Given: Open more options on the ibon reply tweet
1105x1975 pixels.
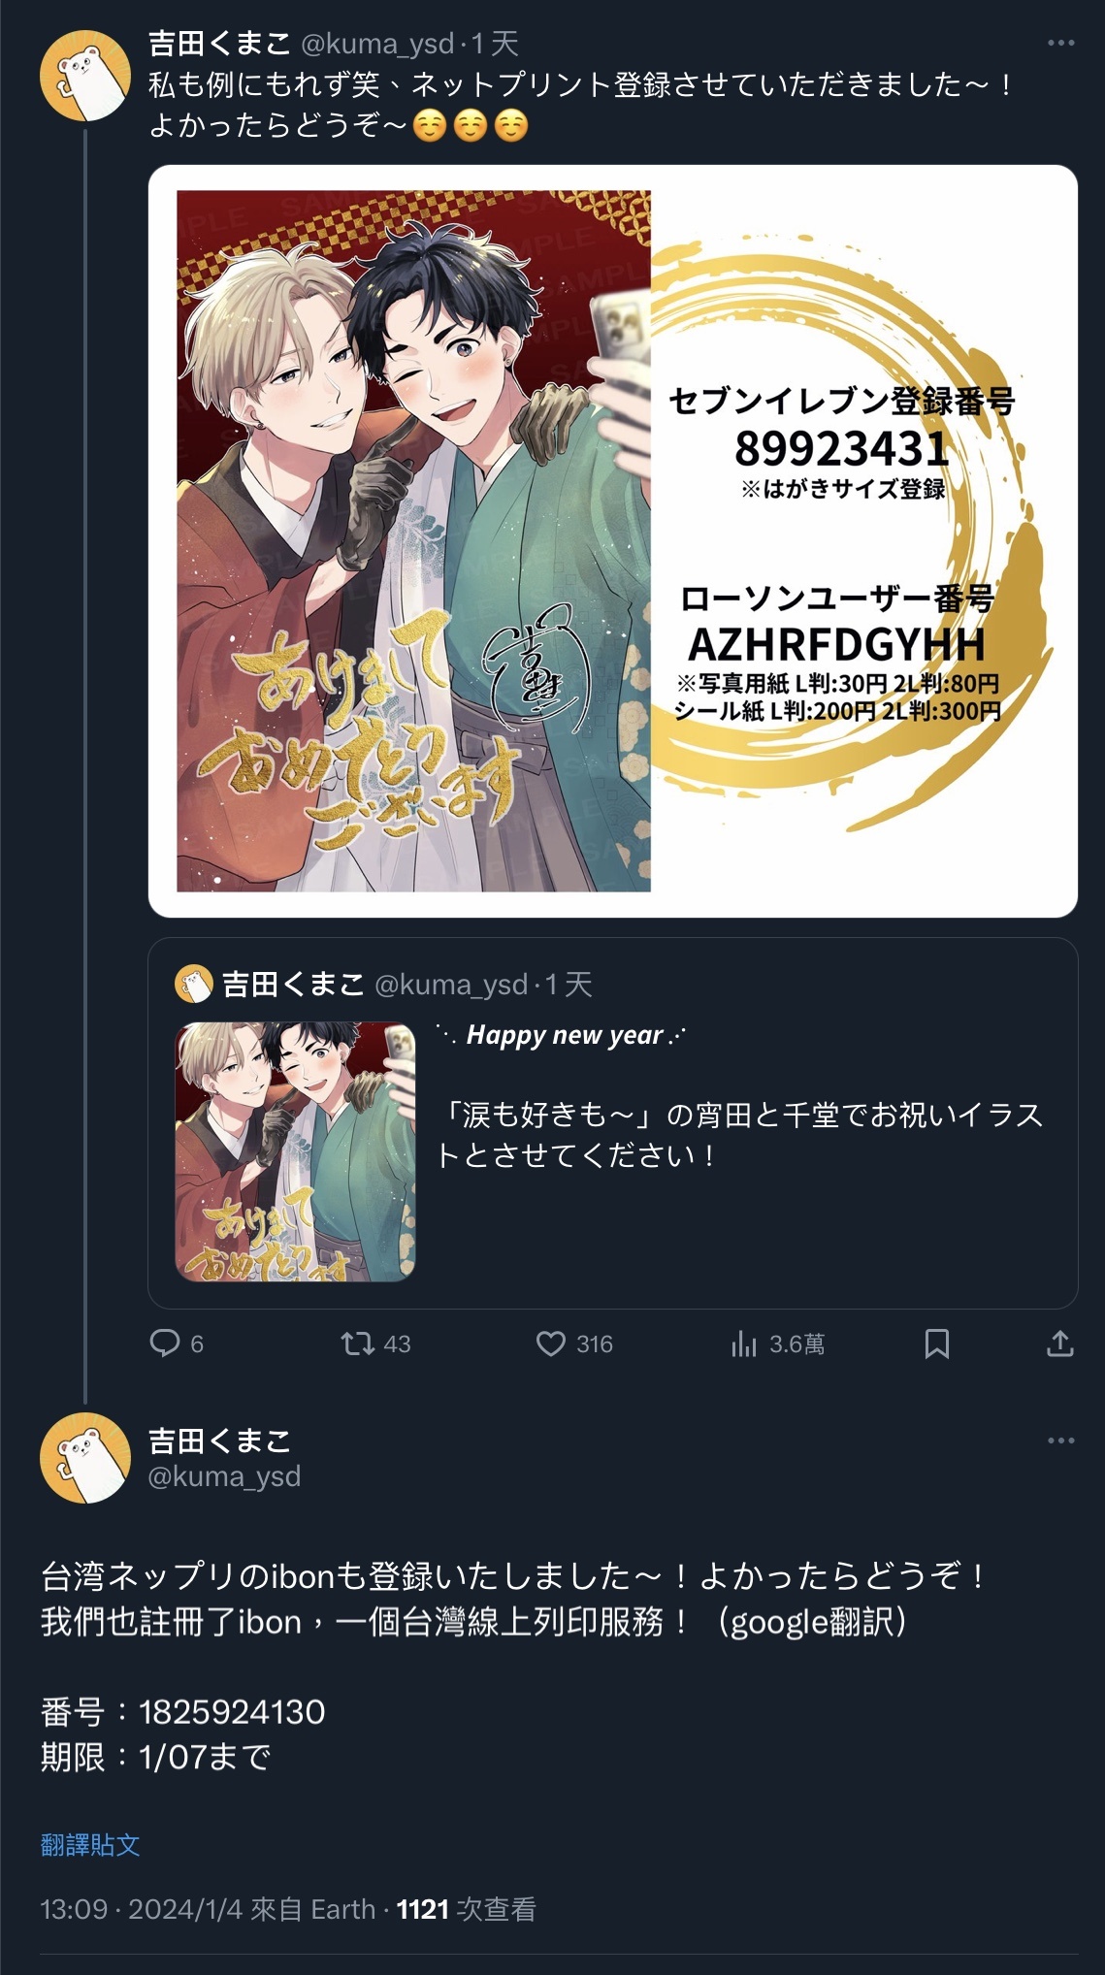Looking at the screenshot, I should click(1060, 1441).
